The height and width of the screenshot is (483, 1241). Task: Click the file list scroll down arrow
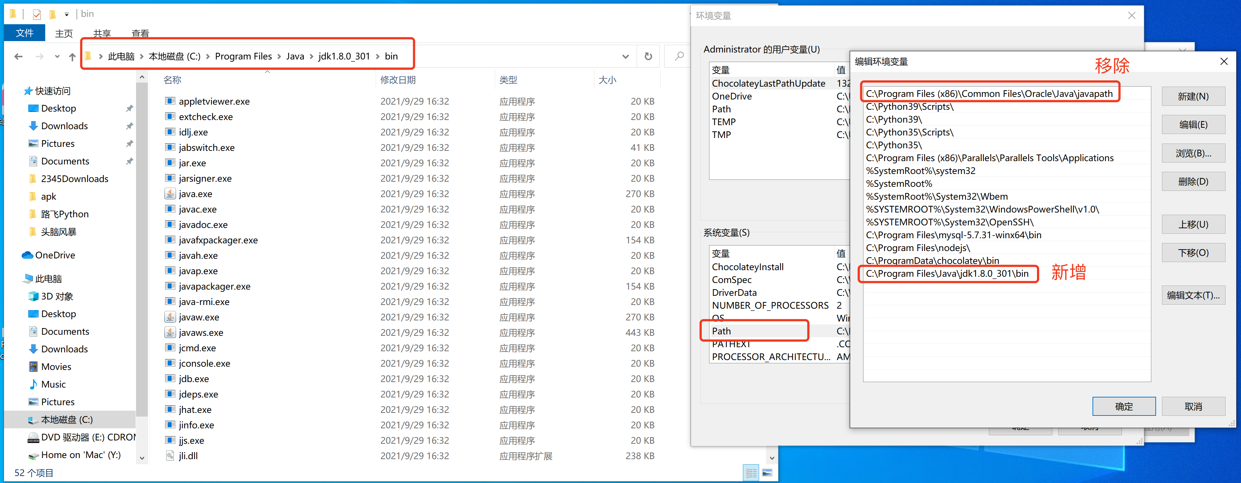[x=772, y=458]
